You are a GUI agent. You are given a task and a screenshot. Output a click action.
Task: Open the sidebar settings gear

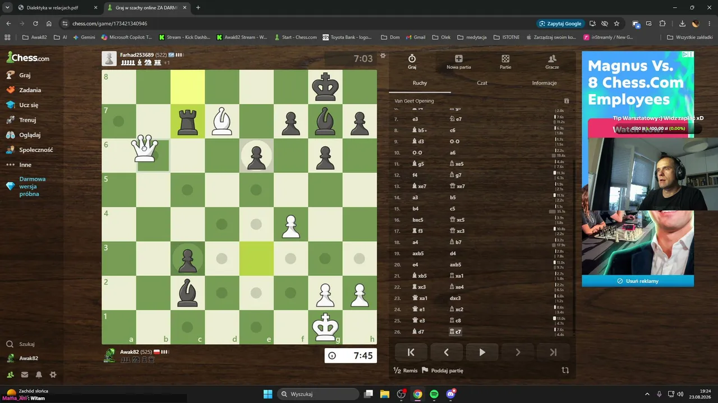coord(53,374)
